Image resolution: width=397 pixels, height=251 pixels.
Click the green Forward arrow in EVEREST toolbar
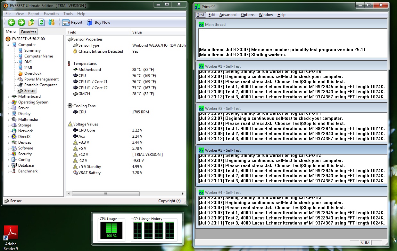coord(21,22)
